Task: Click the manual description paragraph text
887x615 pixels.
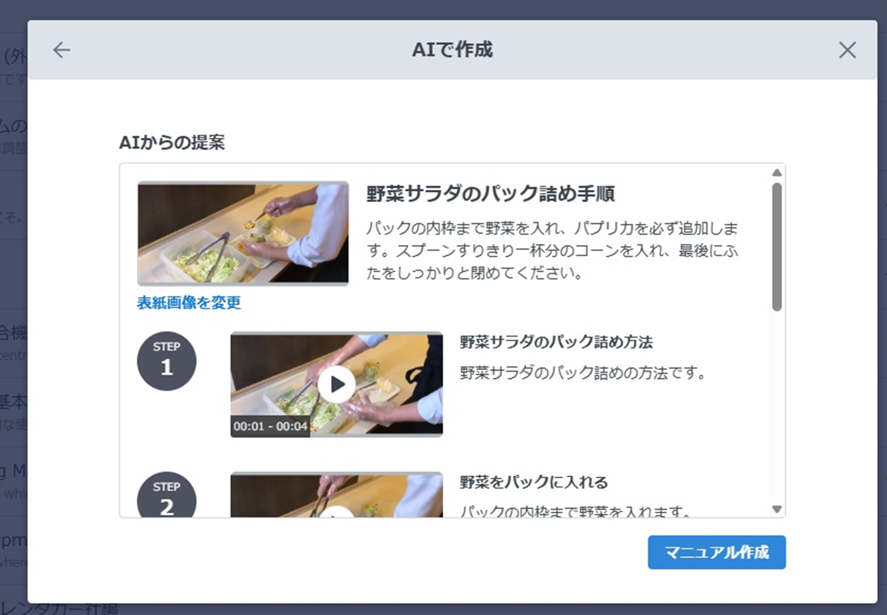Action: coord(552,250)
